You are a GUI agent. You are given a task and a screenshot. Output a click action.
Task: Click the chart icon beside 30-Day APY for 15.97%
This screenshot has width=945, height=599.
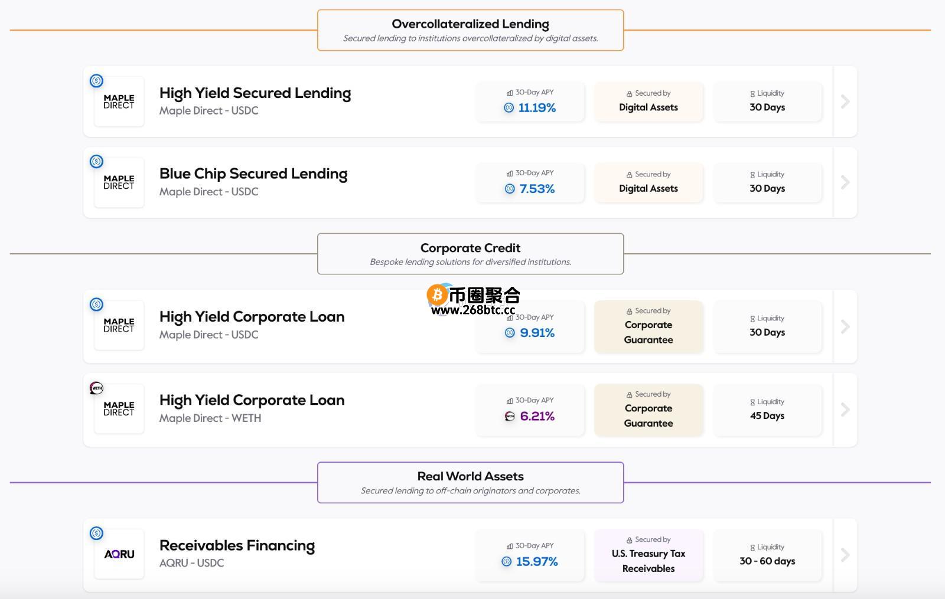coord(510,546)
